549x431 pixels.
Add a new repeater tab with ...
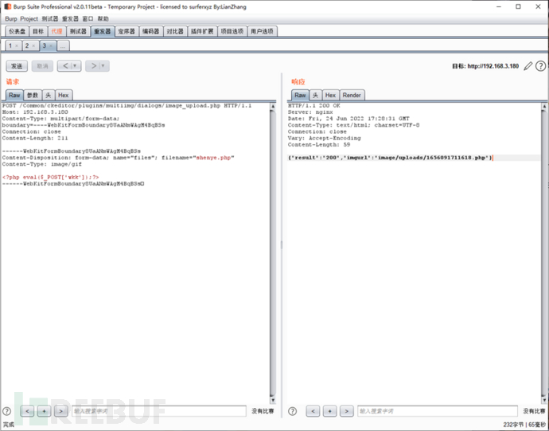(x=63, y=46)
